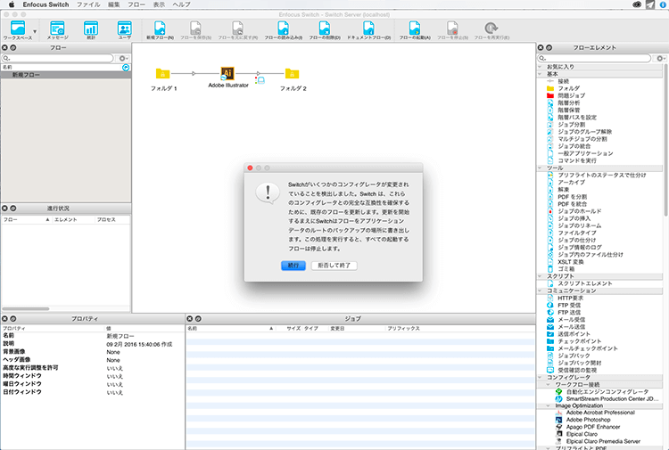Click 続行 to continue in dialog

[293, 266]
